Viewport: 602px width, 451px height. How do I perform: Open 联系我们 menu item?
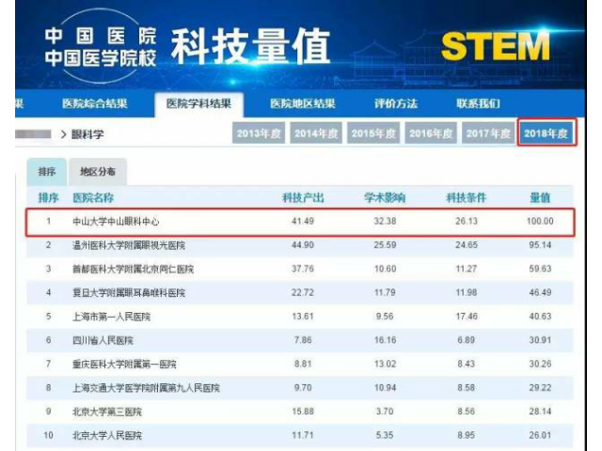tap(478, 103)
